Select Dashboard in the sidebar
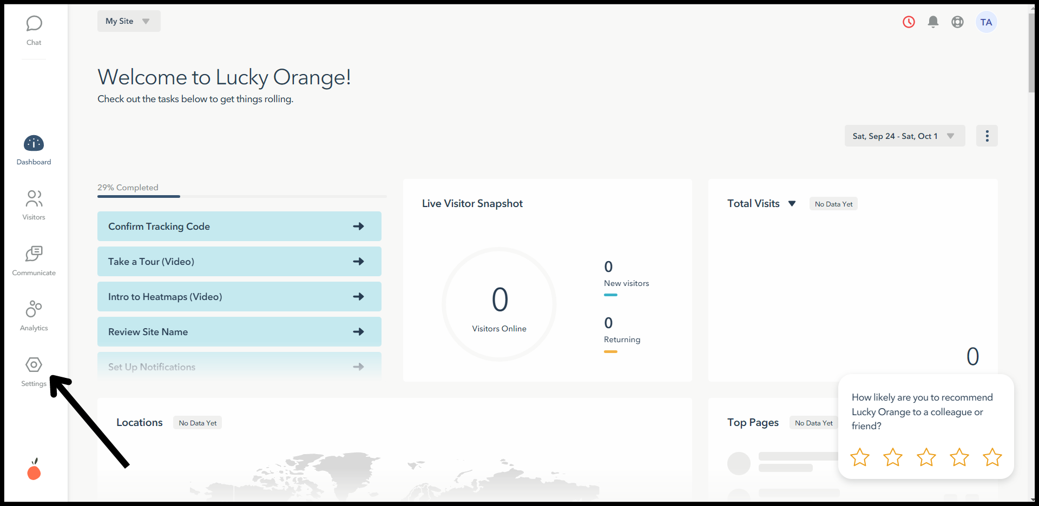Viewport: 1039px width, 506px height. (34, 150)
